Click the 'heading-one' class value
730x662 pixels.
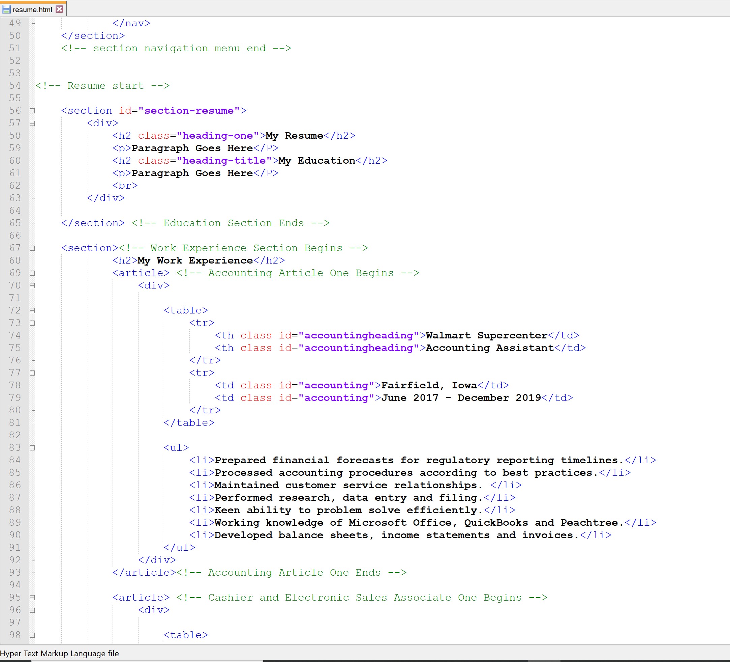(x=218, y=136)
